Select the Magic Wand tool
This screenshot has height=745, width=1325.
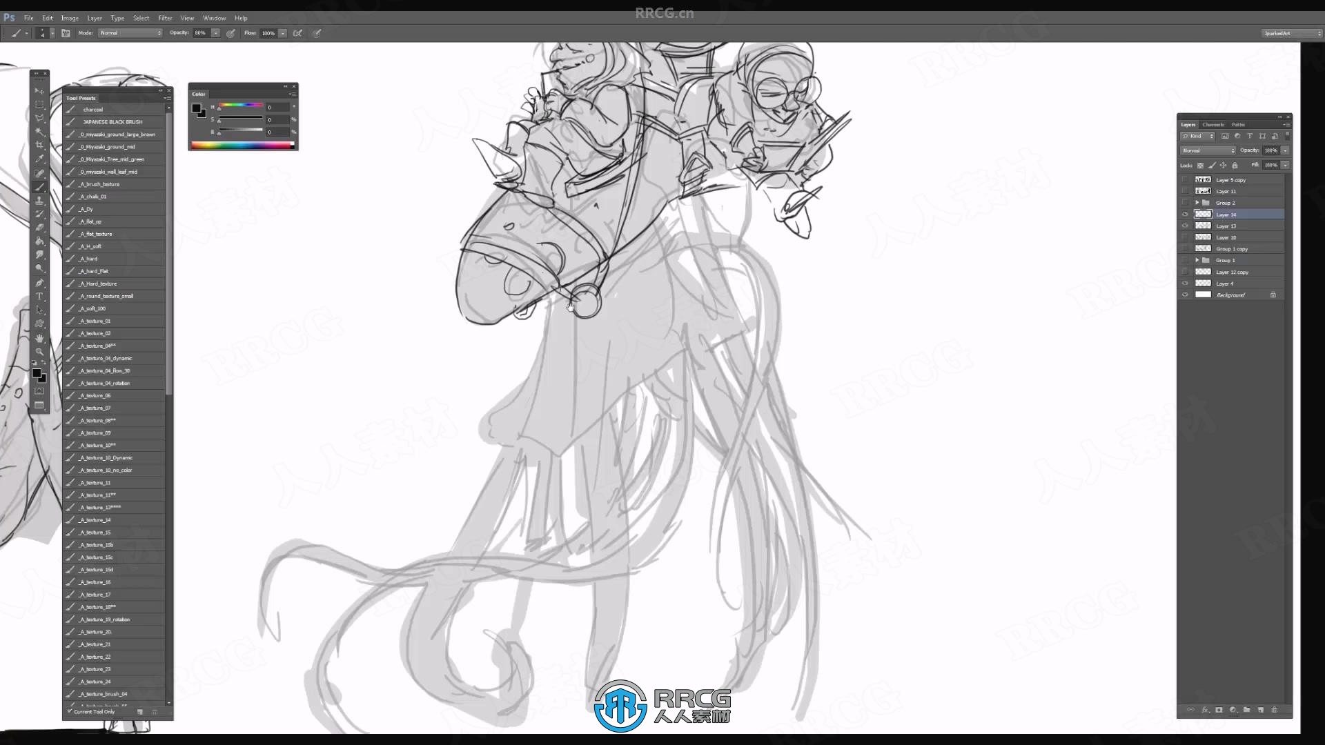[39, 132]
